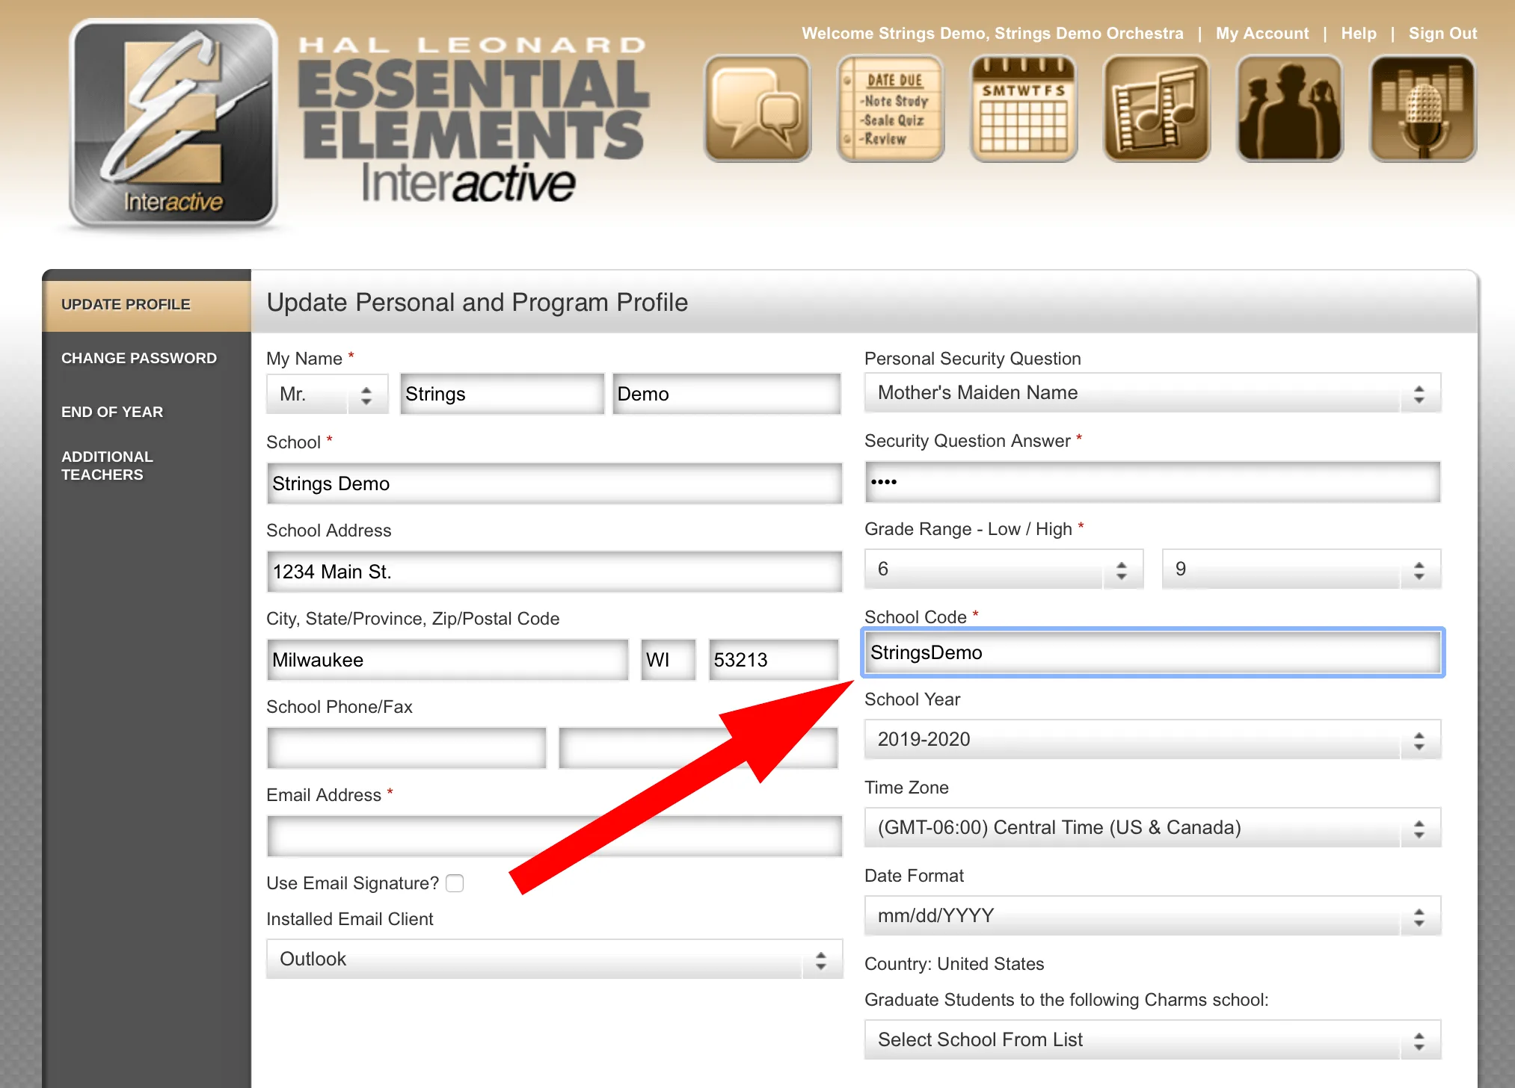Open the microphone recording studio icon
Screen dimensions: 1515x1088
pyautogui.click(x=1423, y=108)
